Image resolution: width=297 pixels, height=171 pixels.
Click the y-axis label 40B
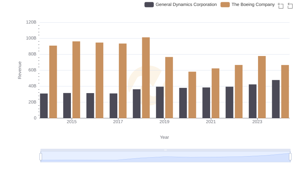(32, 86)
